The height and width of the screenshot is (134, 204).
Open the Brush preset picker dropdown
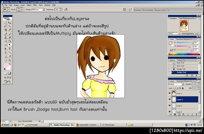(22, 9)
